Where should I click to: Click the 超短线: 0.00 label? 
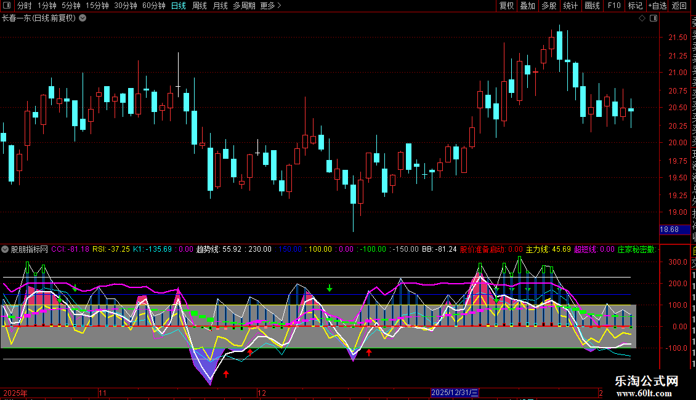point(594,249)
